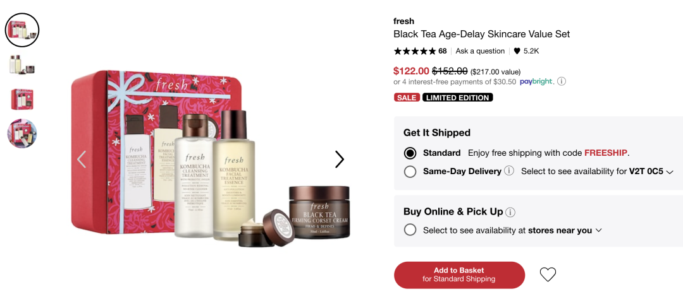683x294 pixels.
Task: Select the store pickup availability radio button
Action: point(410,230)
